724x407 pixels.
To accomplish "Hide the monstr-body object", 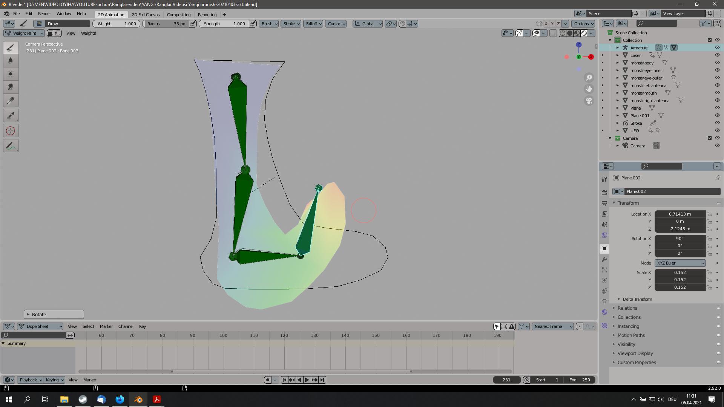I will [x=717, y=63].
